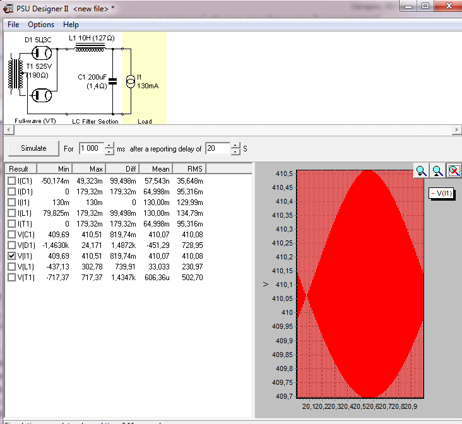Select the C1 200uF capacitor symbol
The height and width of the screenshot is (424, 462).
pyautogui.click(x=112, y=81)
